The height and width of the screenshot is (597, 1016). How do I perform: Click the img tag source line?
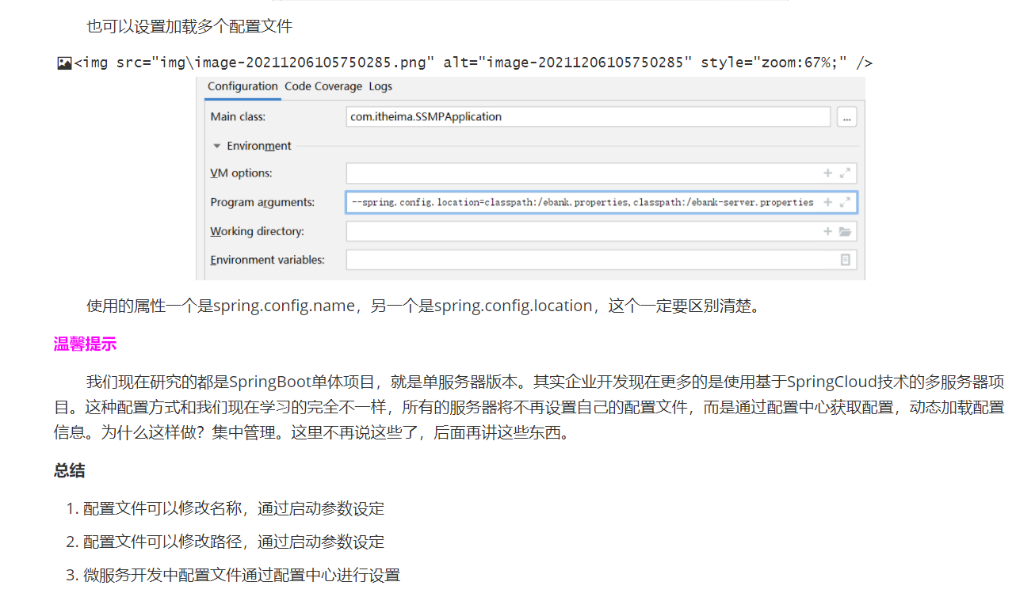point(473,63)
